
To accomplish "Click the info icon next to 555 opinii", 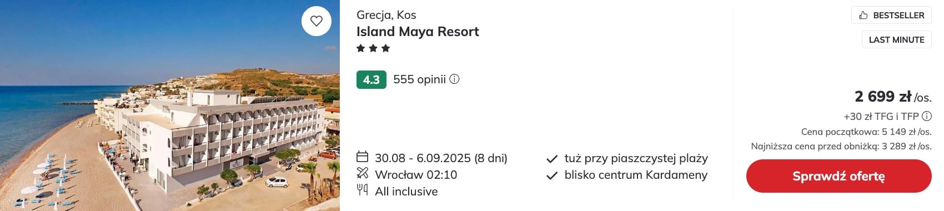I will (x=454, y=79).
